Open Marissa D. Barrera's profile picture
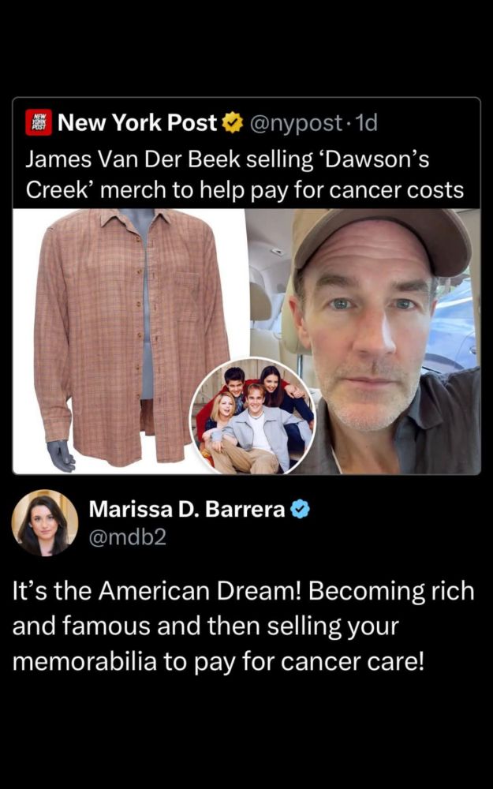 45,522
